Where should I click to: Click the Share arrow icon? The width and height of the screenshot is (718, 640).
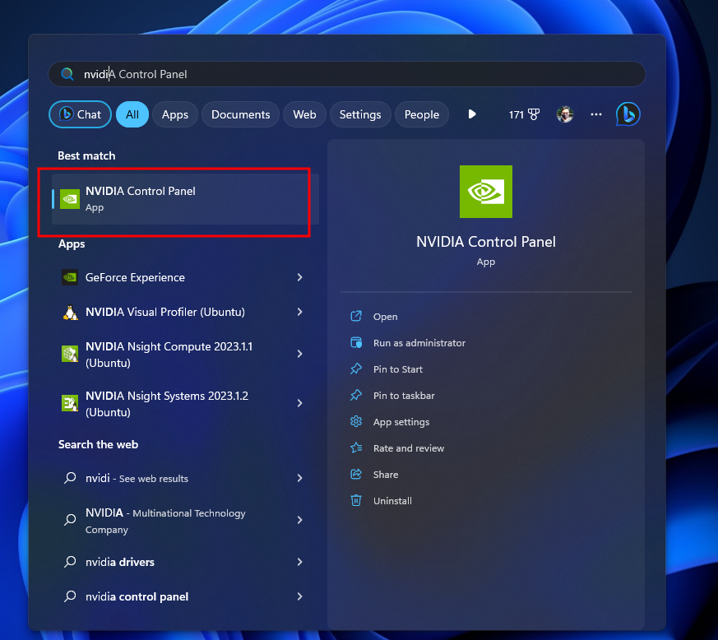click(x=356, y=474)
